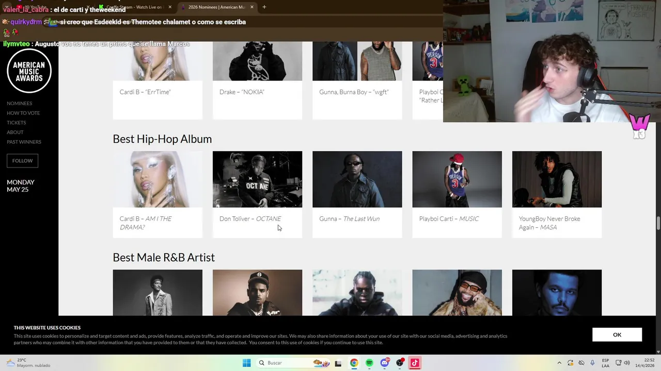Image resolution: width=661 pixels, height=371 pixels.
Task: Click the ESP LAA language indicator
Action: coord(605,363)
